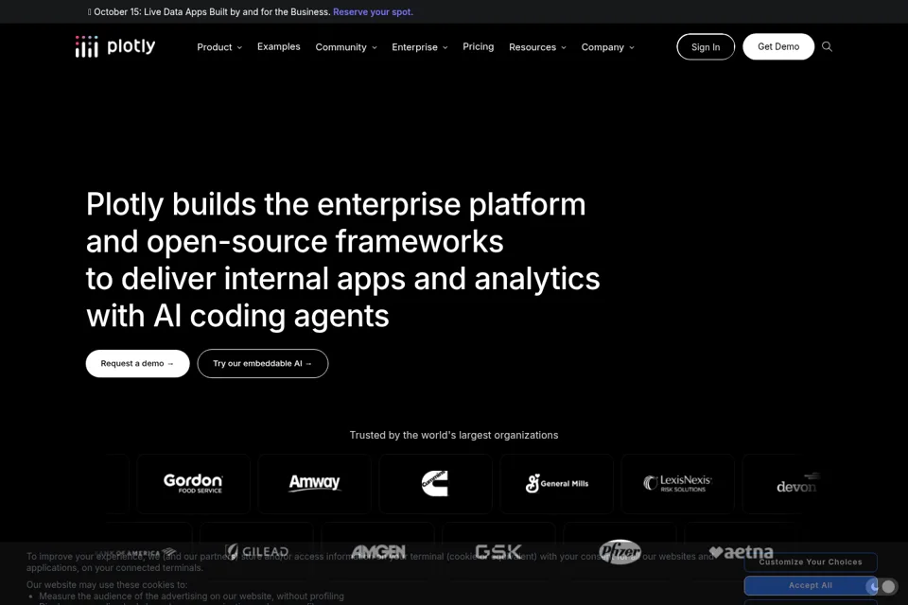The image size is (908, 605).
Task: Click the Get Demo button
Action: coord(778,46)
